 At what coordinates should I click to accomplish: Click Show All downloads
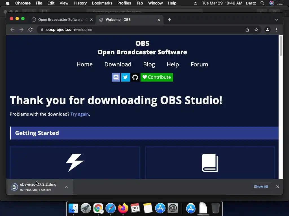(261, 187)
